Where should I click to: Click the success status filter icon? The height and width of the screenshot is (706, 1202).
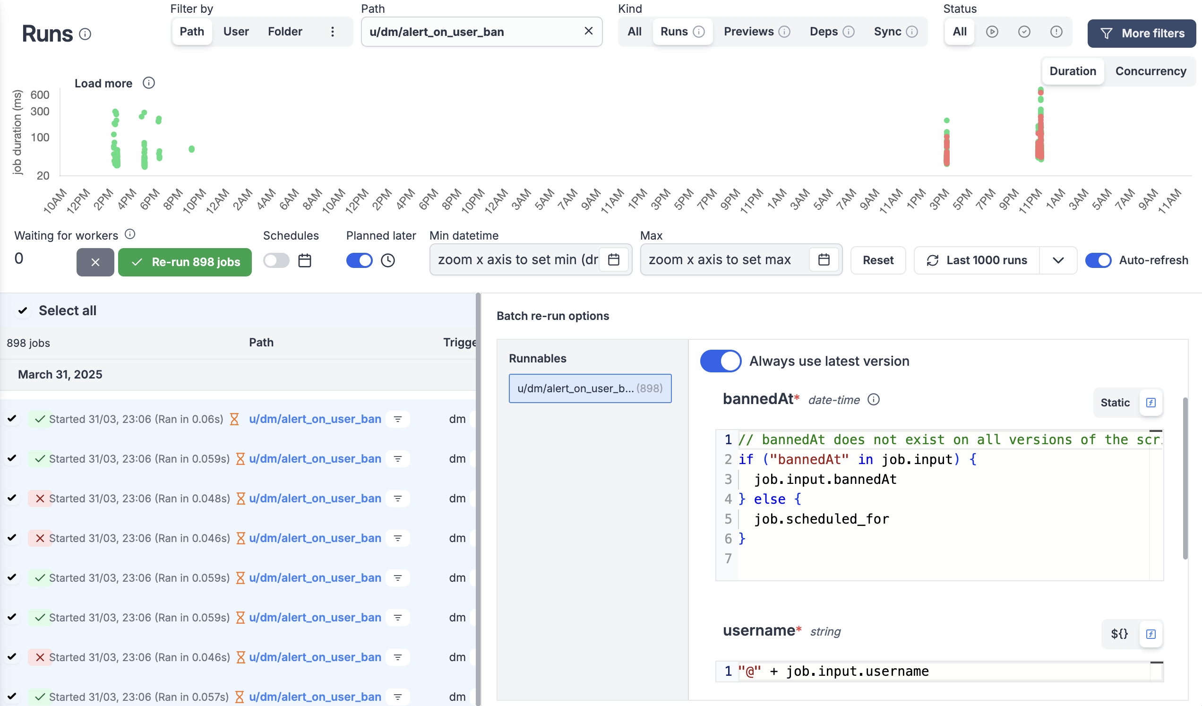point(1023,32)
